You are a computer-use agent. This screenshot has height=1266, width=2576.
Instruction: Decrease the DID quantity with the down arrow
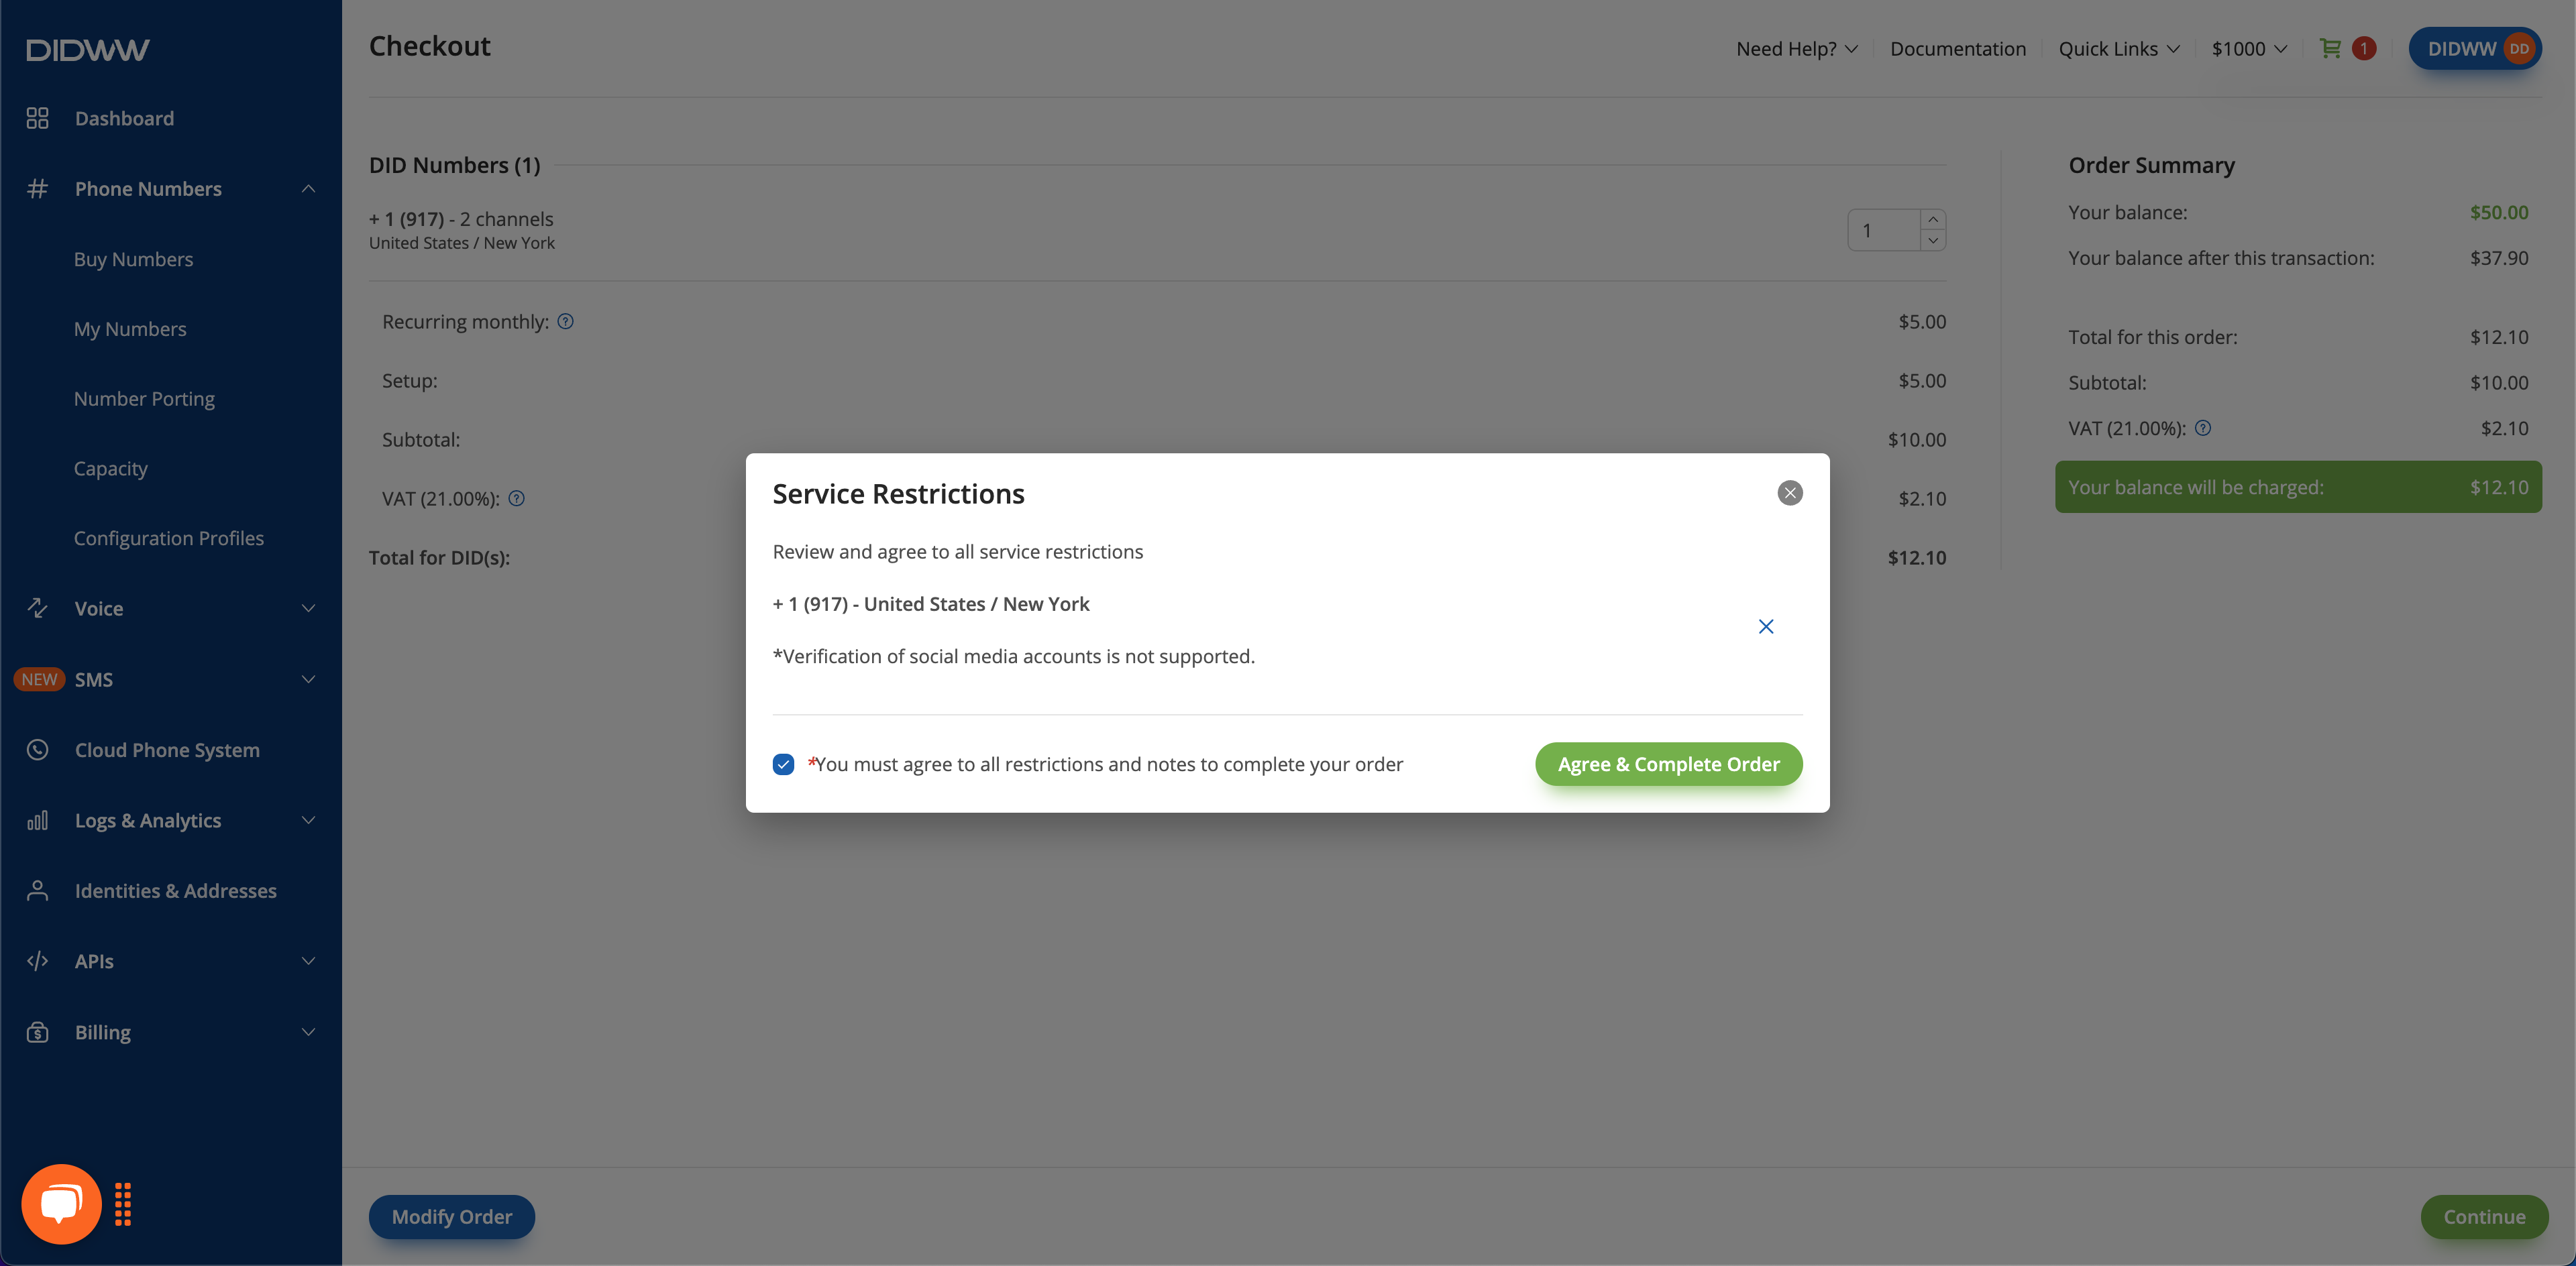tap(1933, 241)
